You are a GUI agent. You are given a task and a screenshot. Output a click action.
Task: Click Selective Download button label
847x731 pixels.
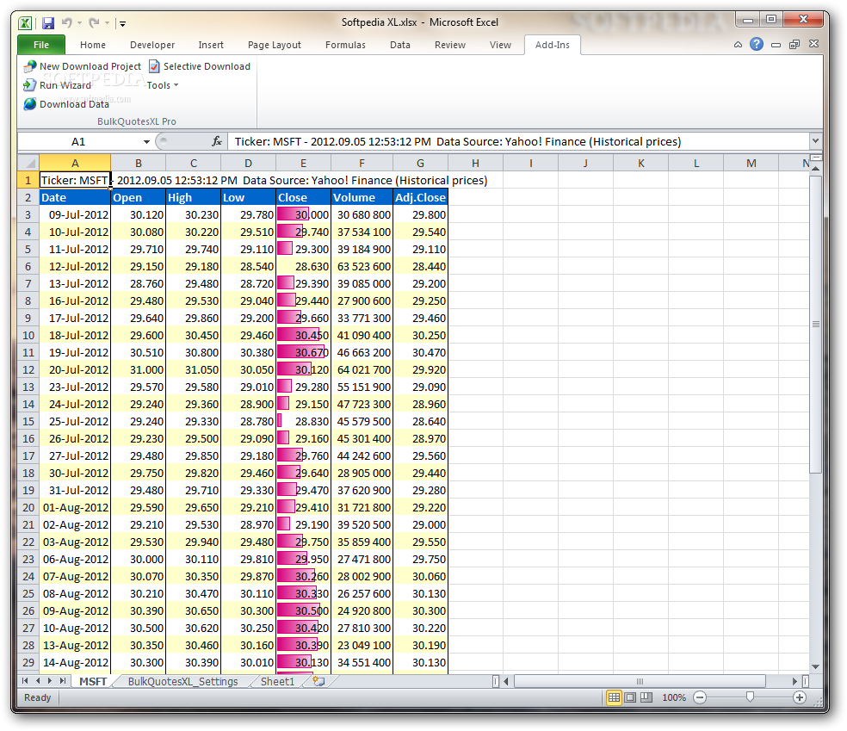coord(207,66)
